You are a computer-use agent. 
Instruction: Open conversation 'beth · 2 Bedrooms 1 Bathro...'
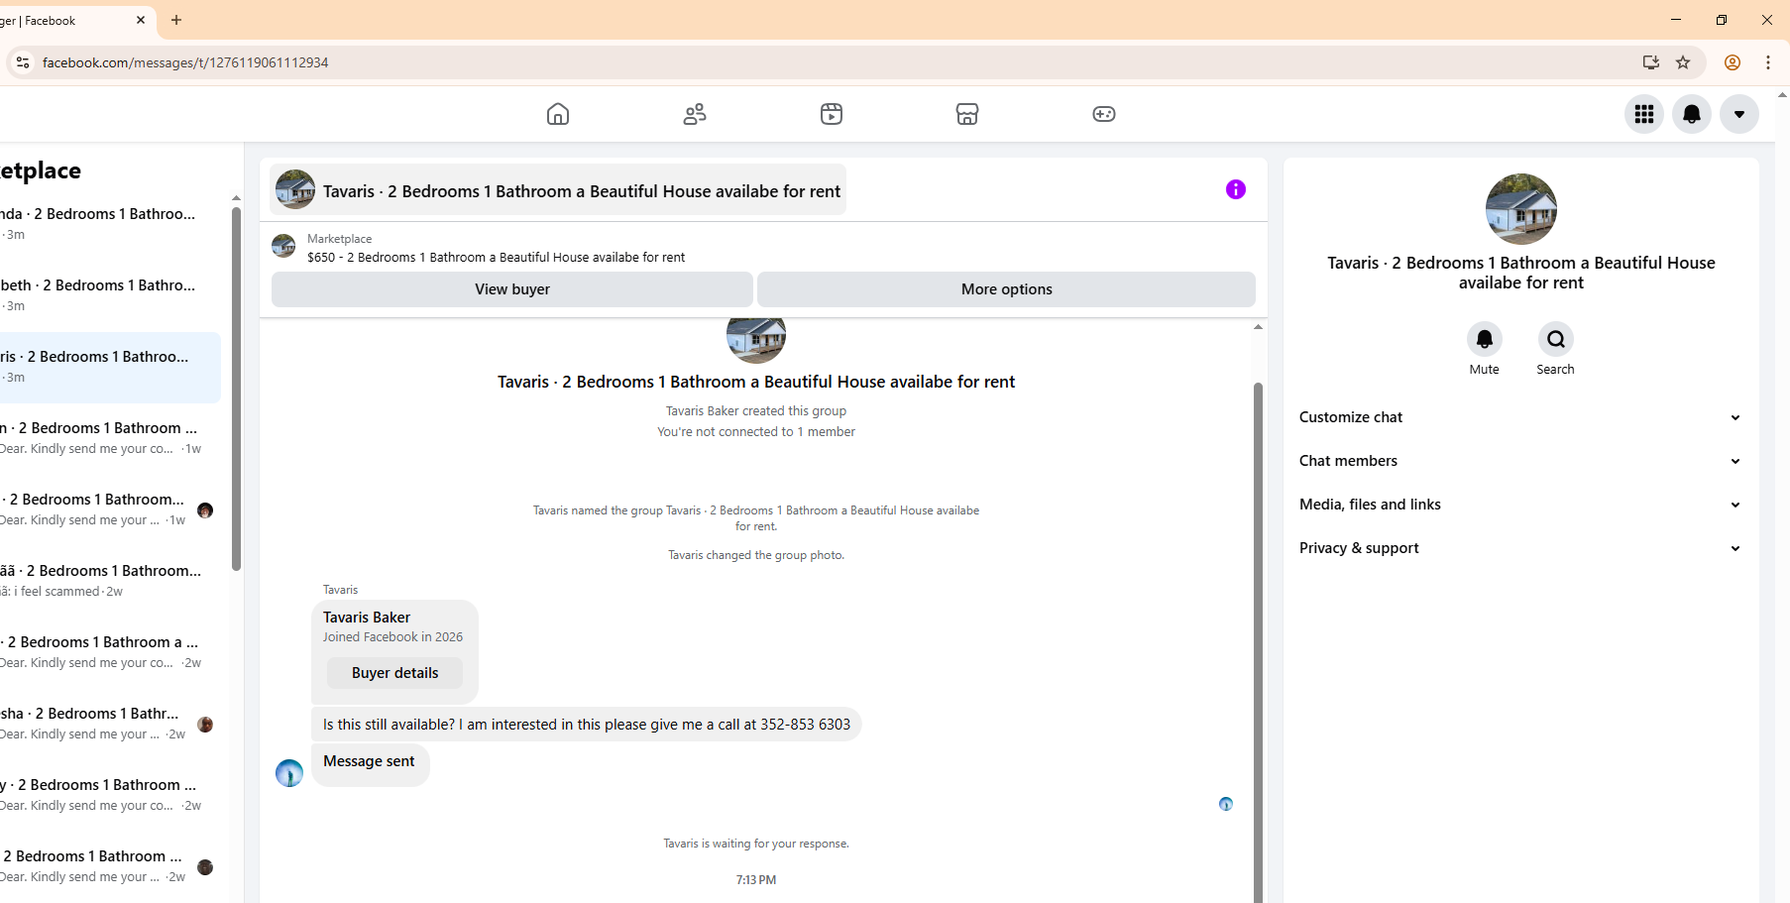click(x=110, y=295)
